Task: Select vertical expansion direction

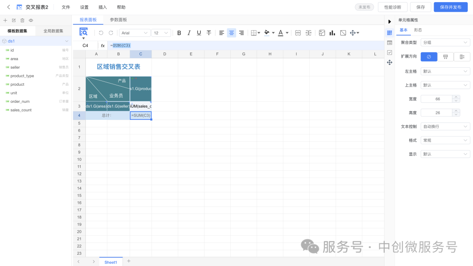Action: pos(445,56)
